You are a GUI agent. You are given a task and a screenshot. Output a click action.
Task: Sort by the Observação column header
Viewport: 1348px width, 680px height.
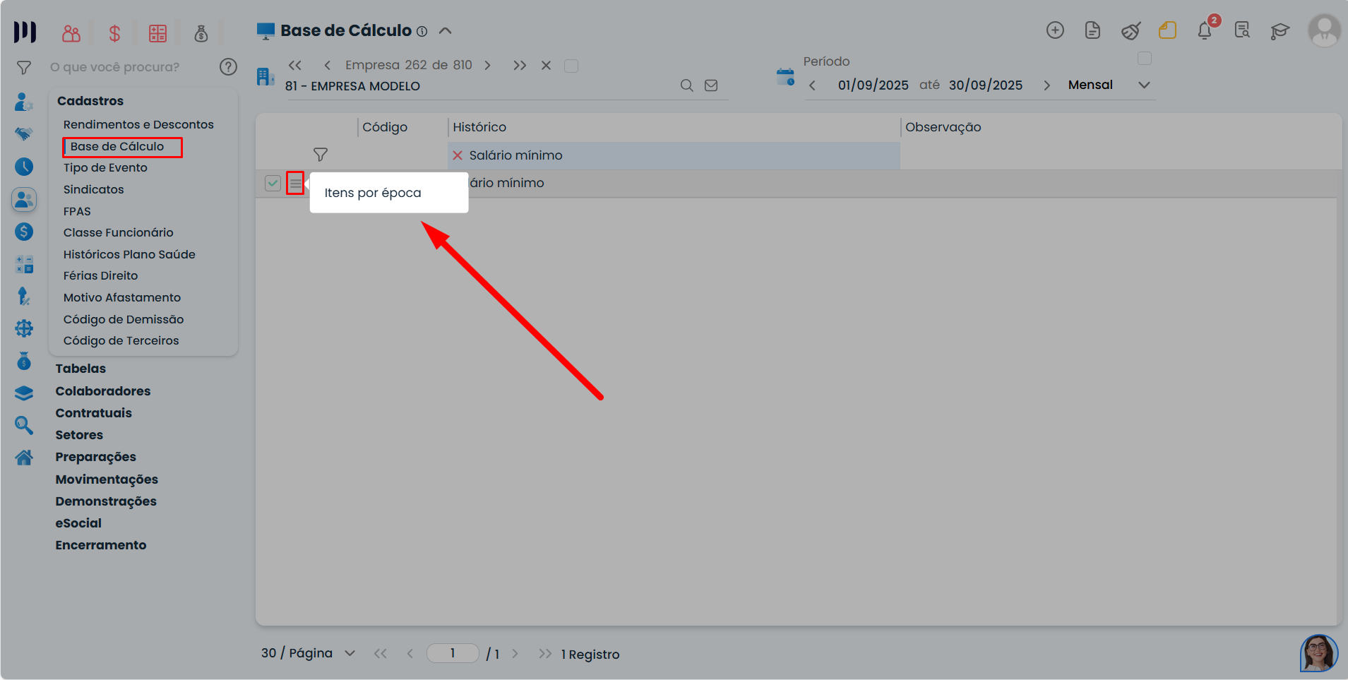coord(943,127)
